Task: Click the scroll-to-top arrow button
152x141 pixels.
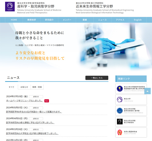Action: 147,91
